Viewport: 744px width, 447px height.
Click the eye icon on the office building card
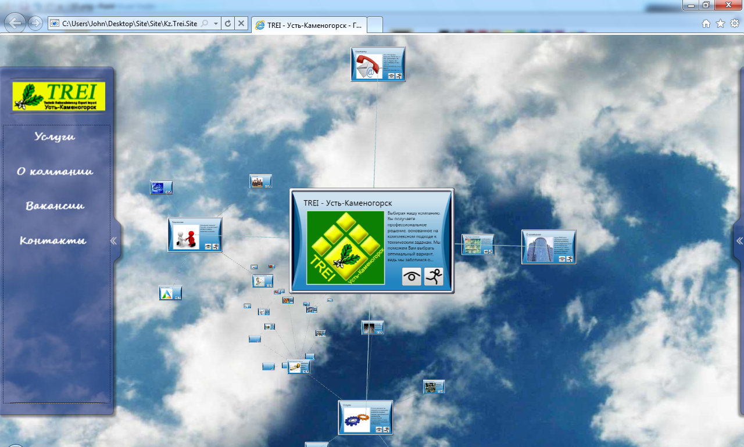click(562, 259)
